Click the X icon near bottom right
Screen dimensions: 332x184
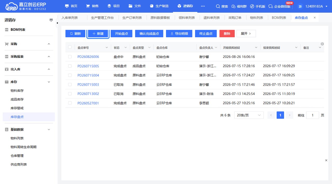tap(326, 160)
